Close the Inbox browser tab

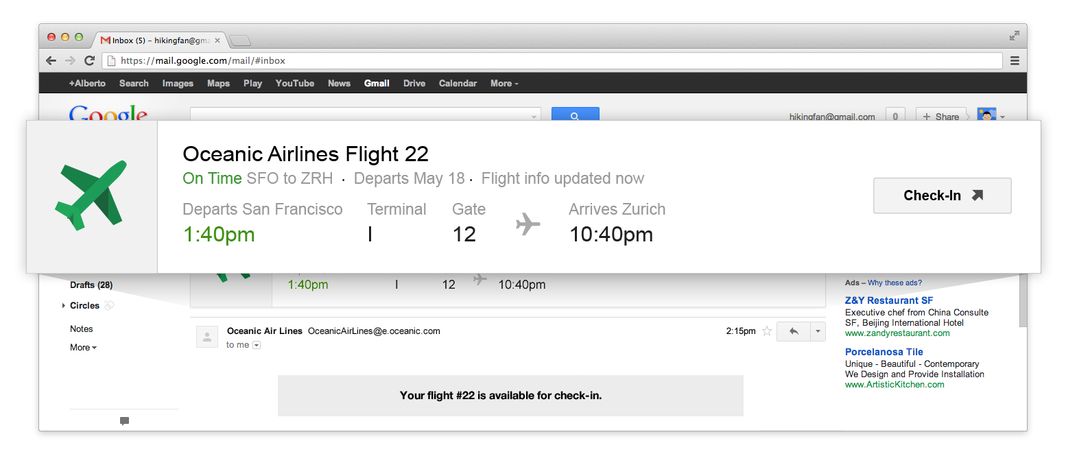217,40
